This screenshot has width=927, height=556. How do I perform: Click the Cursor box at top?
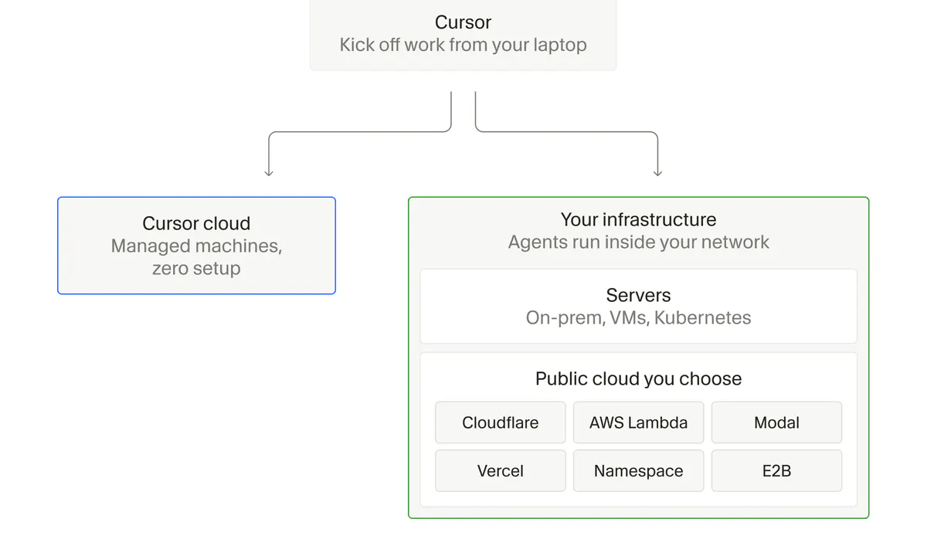tap(463, 35)
